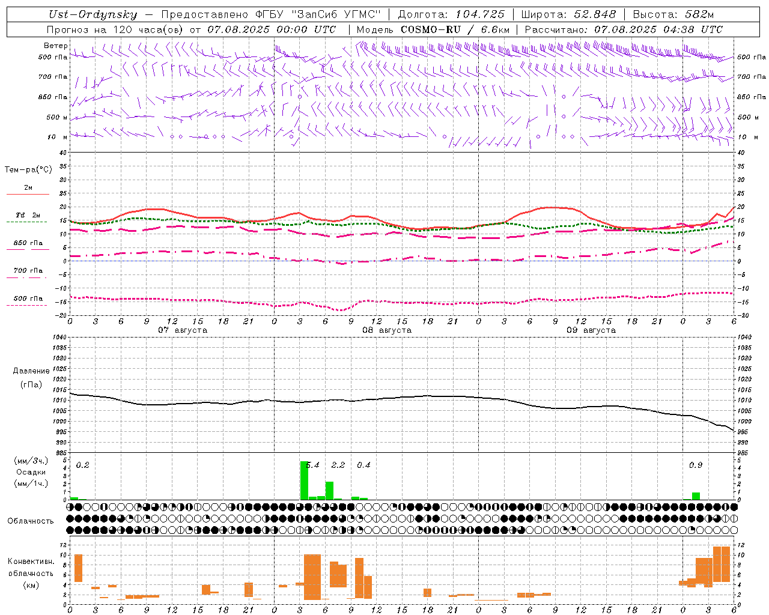
Task: Click the 'Долгота: 104.725' value
Action: pos(451,14)
